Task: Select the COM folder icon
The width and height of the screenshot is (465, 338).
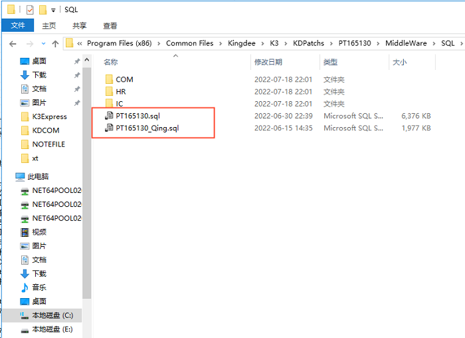Action: click(109, 79)
